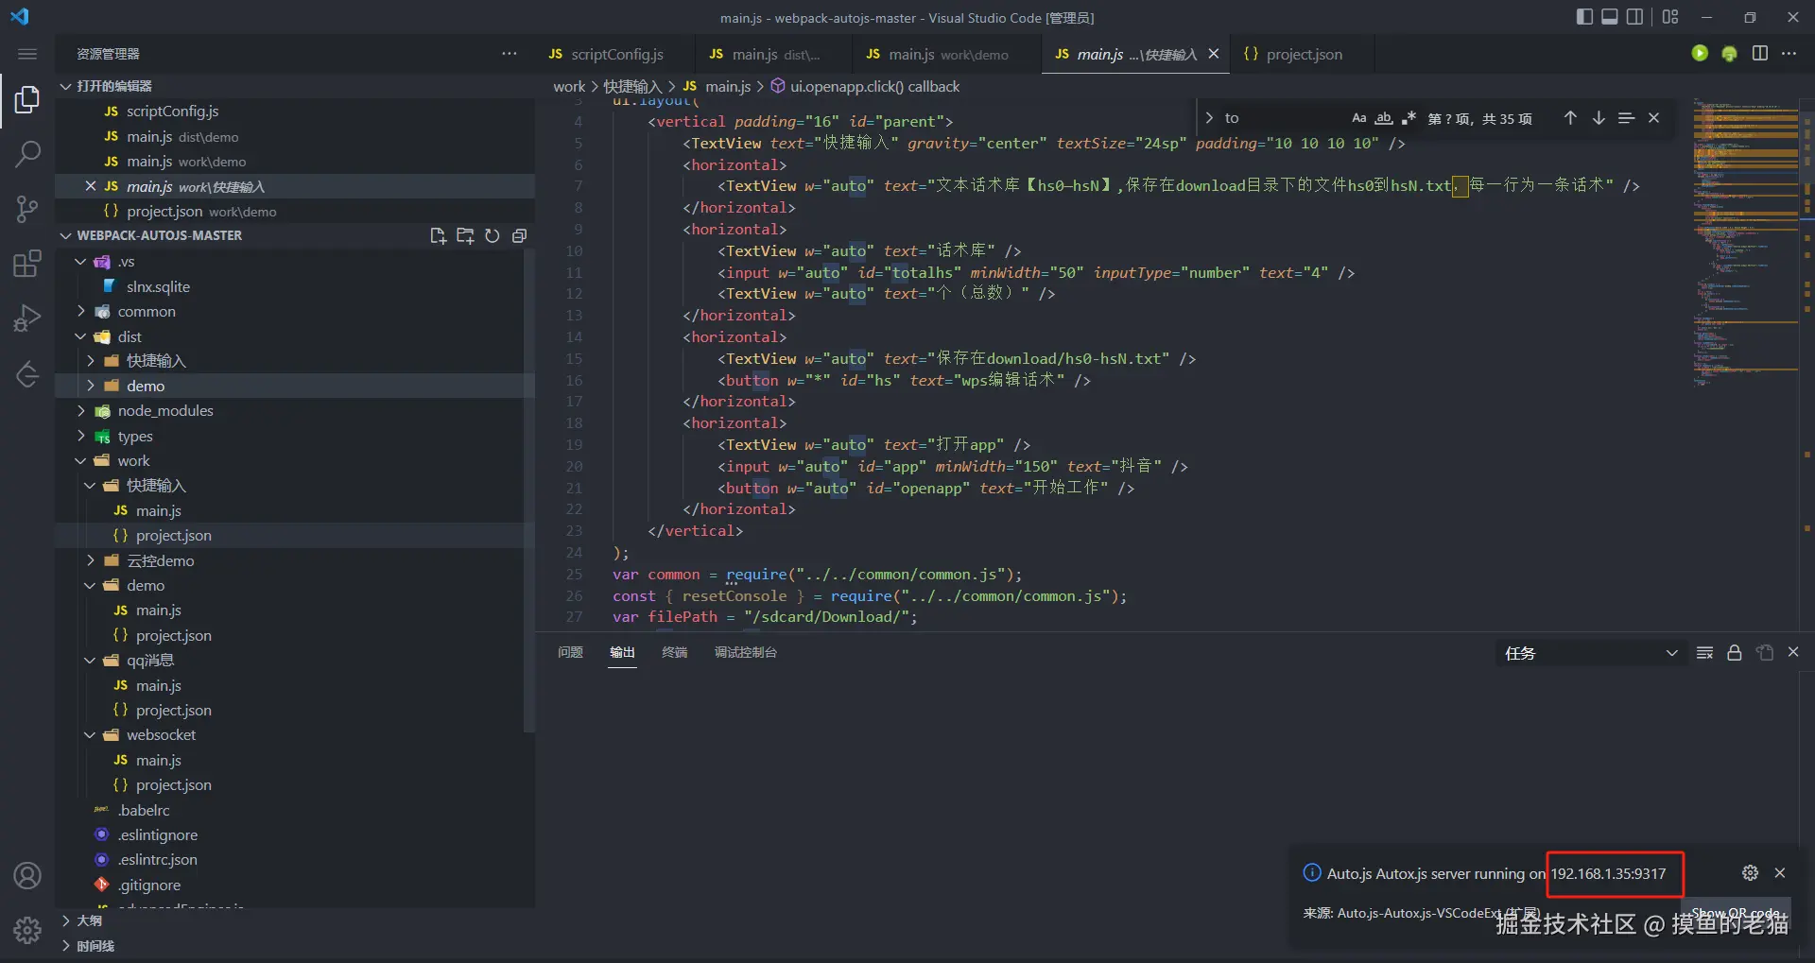Open the Extensions view

pos(27,264)
